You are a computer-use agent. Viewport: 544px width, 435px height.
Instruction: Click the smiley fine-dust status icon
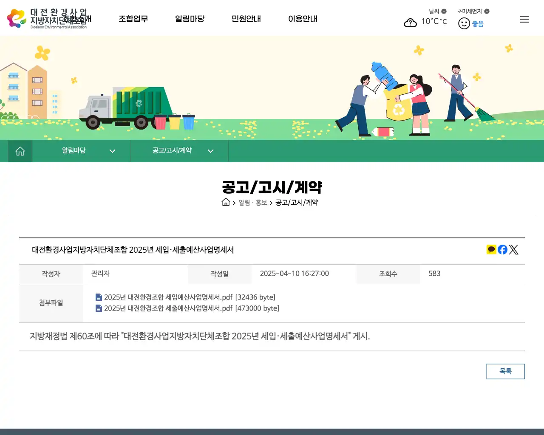(464, 23)
